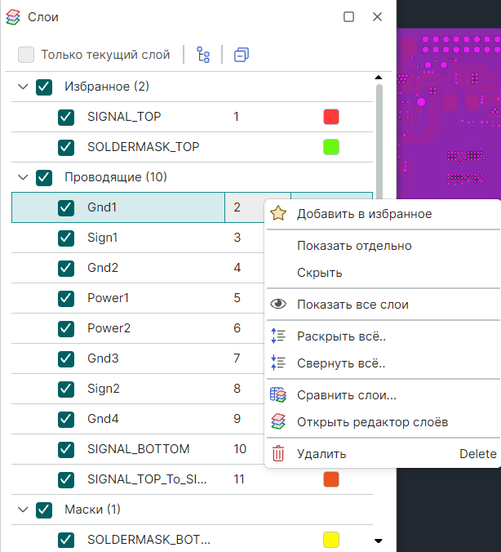Click the eye icon for Show all layers
The width and height of the screenshot is (501, 552).
[x=278, y=304]
